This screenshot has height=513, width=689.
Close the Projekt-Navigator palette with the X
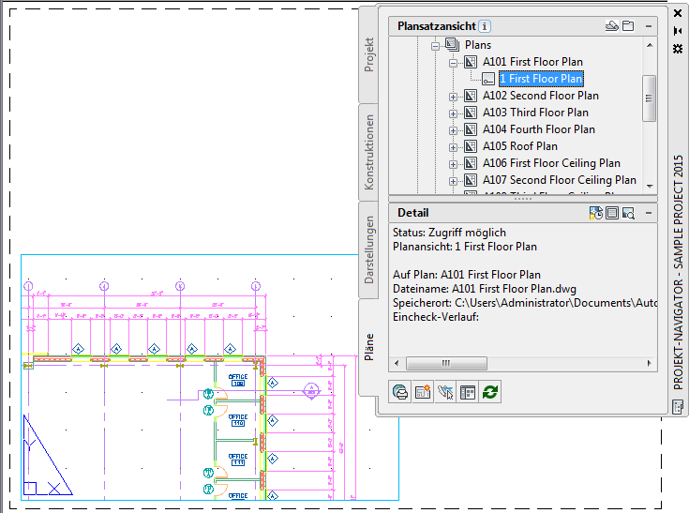(x=678, y=13)
